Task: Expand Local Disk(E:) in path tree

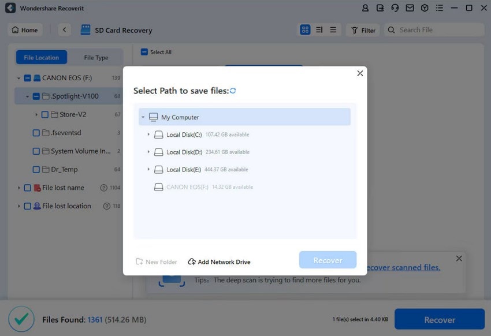Action: pyautogui.click(x=148, y=169)
